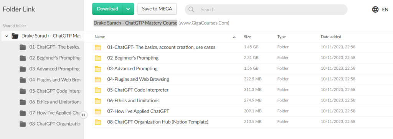
Task: Click sidebar folder icon for 04-Plugins
Action: coord(23,80)
